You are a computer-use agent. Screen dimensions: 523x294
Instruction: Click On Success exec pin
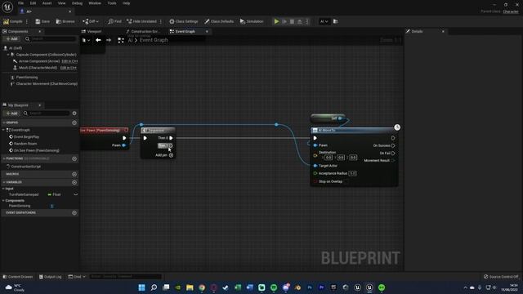(x=393, y=145)
